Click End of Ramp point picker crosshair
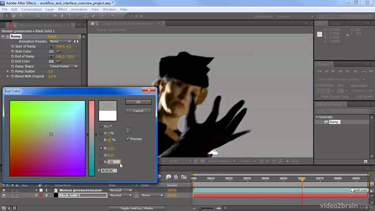This screenshot has height=211, width=375. click(51, 56)
